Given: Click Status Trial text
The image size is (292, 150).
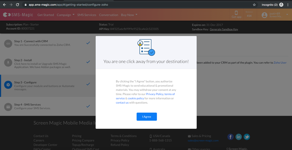Looking at the screenshot, I should click(106, 25).
